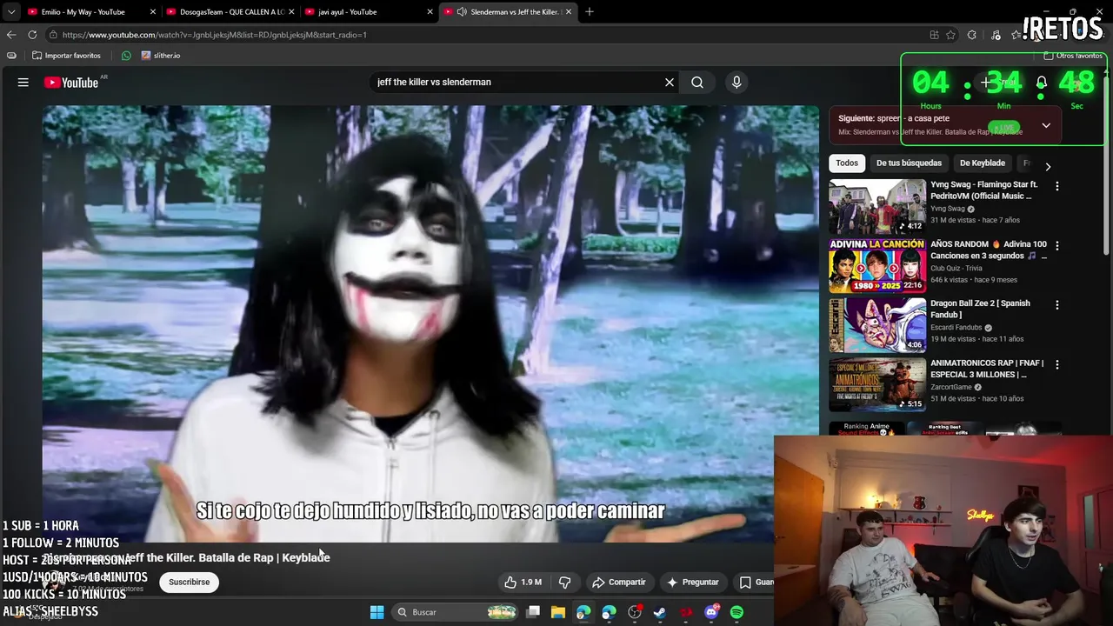Open Importar favoritos bookmark
The height and width of the screenshot is (626, 1113).
tap(66, 56)
